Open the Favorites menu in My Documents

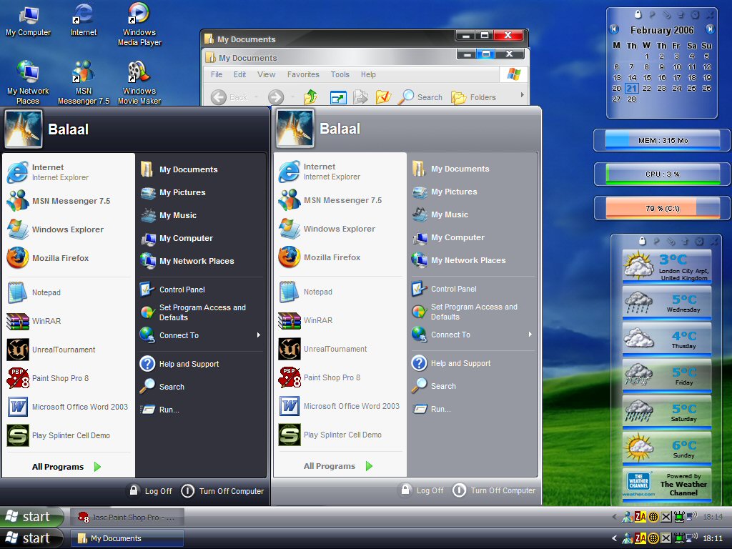tap(303, 74)
